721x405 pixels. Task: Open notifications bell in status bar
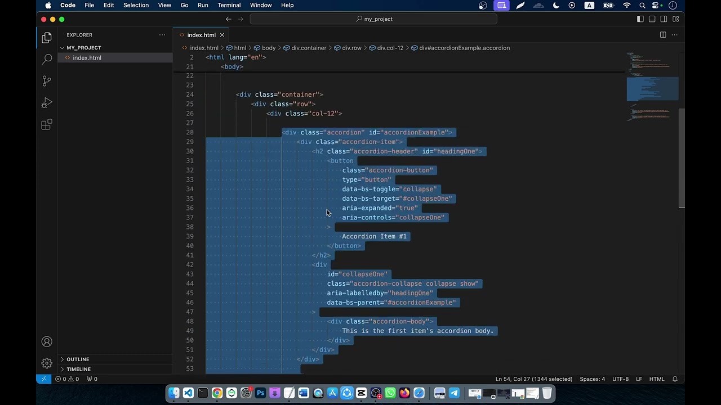pyautogui.click(x=675, y=379)
